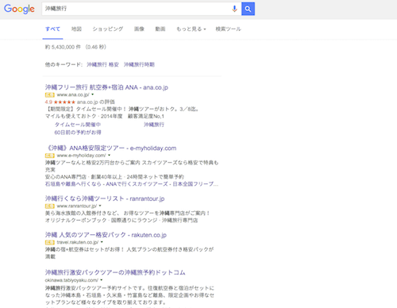Image resolution: width=397 pixels, height=308 pixels.
Task: Click URL text travel.rakuten.co.jp/
Action: (x=78, y=242)
